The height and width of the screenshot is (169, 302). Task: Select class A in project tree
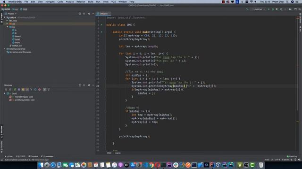click(x=15, y=30)
